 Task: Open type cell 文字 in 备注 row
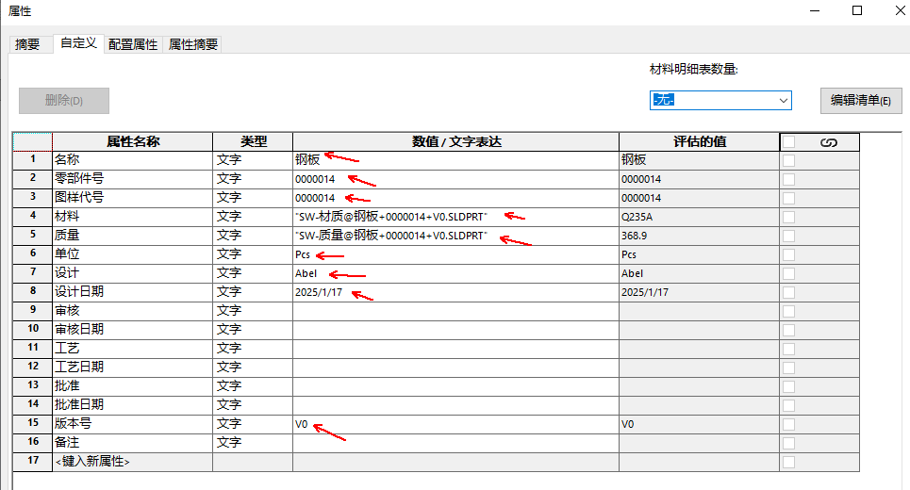pyautogui.click(x=253, y=443)
